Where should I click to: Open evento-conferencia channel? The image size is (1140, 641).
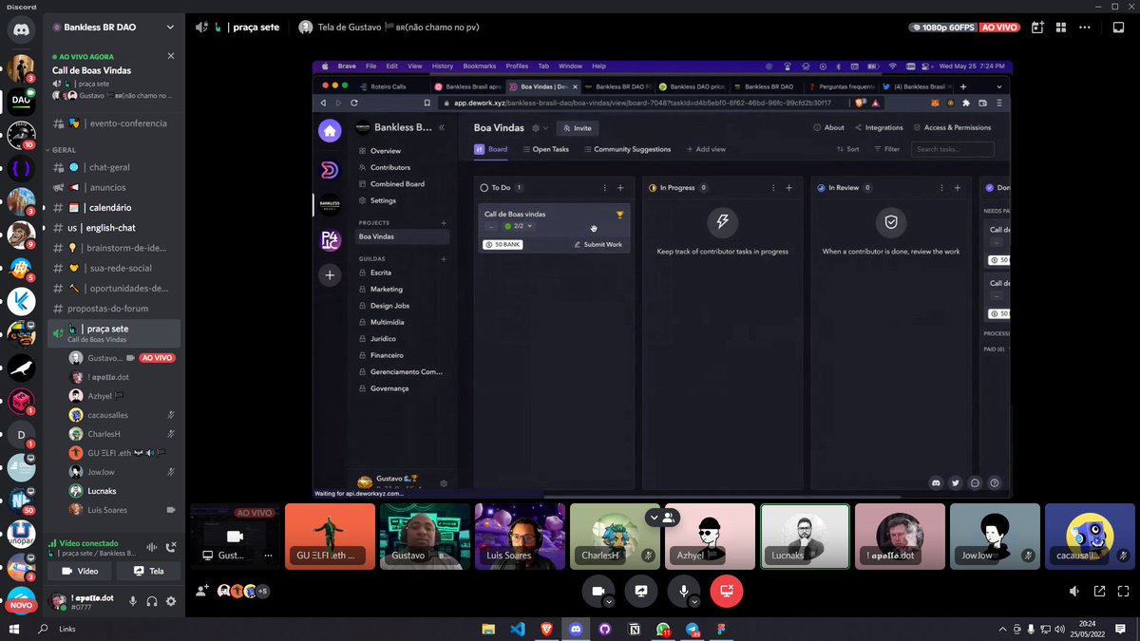[x=114, y=123]
